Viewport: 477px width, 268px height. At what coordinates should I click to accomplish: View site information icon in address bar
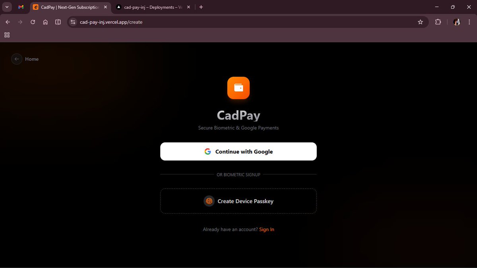tap(73, 22)
